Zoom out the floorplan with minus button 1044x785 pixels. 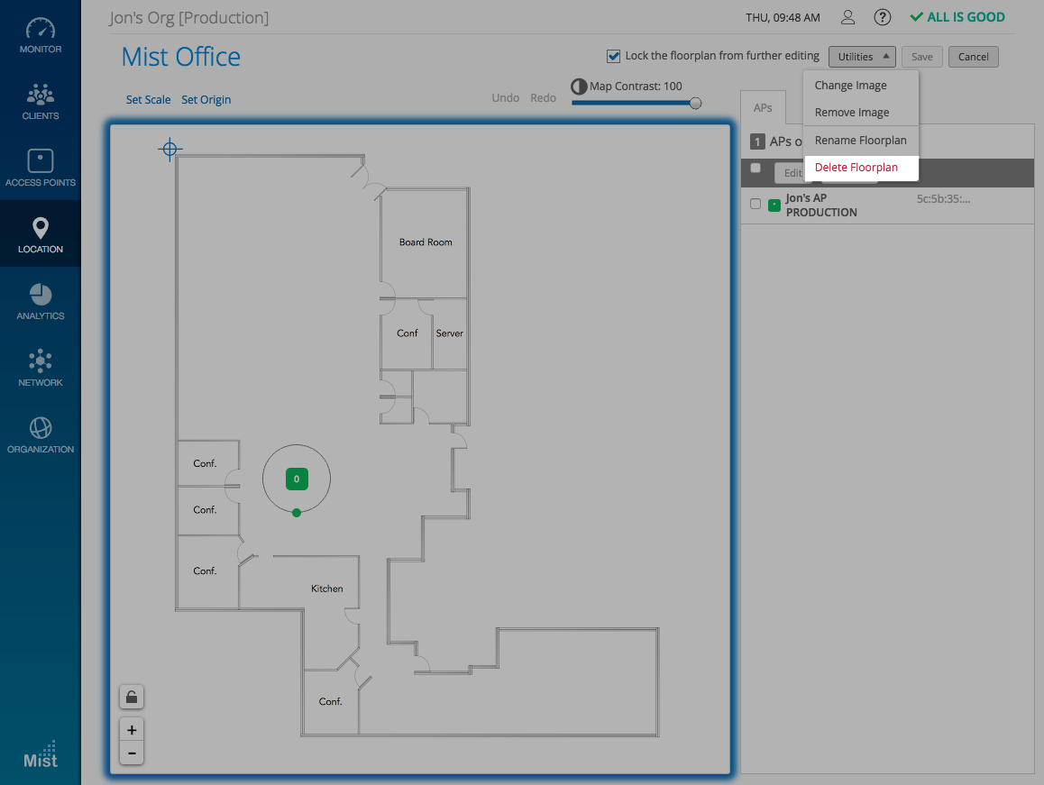click(132, 753)
